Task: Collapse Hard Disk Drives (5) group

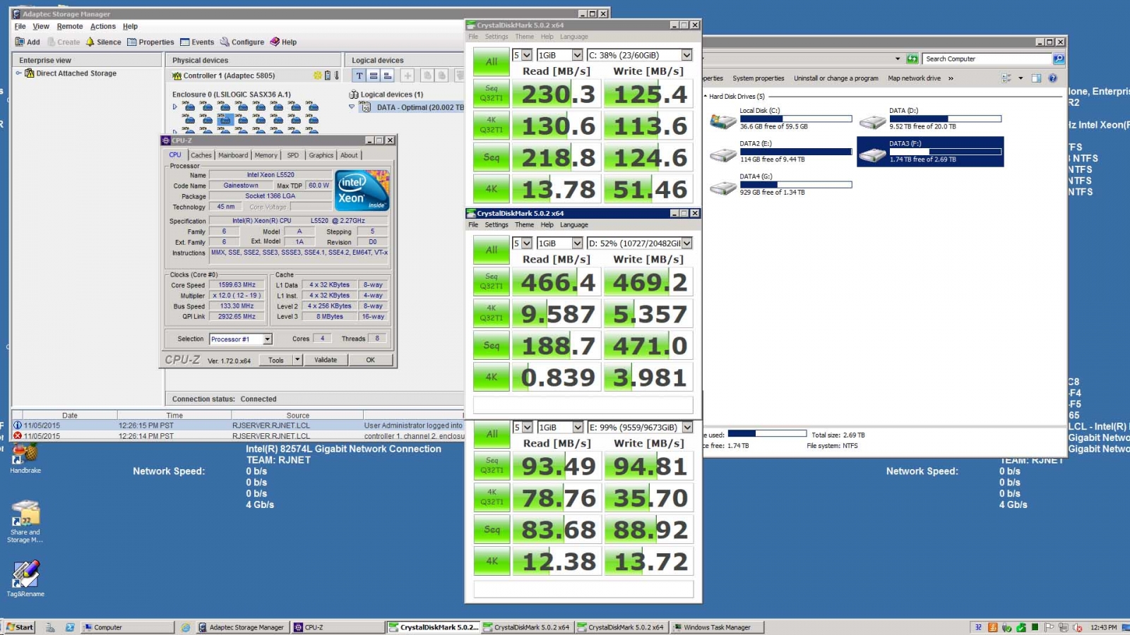Action: point(705,97)
